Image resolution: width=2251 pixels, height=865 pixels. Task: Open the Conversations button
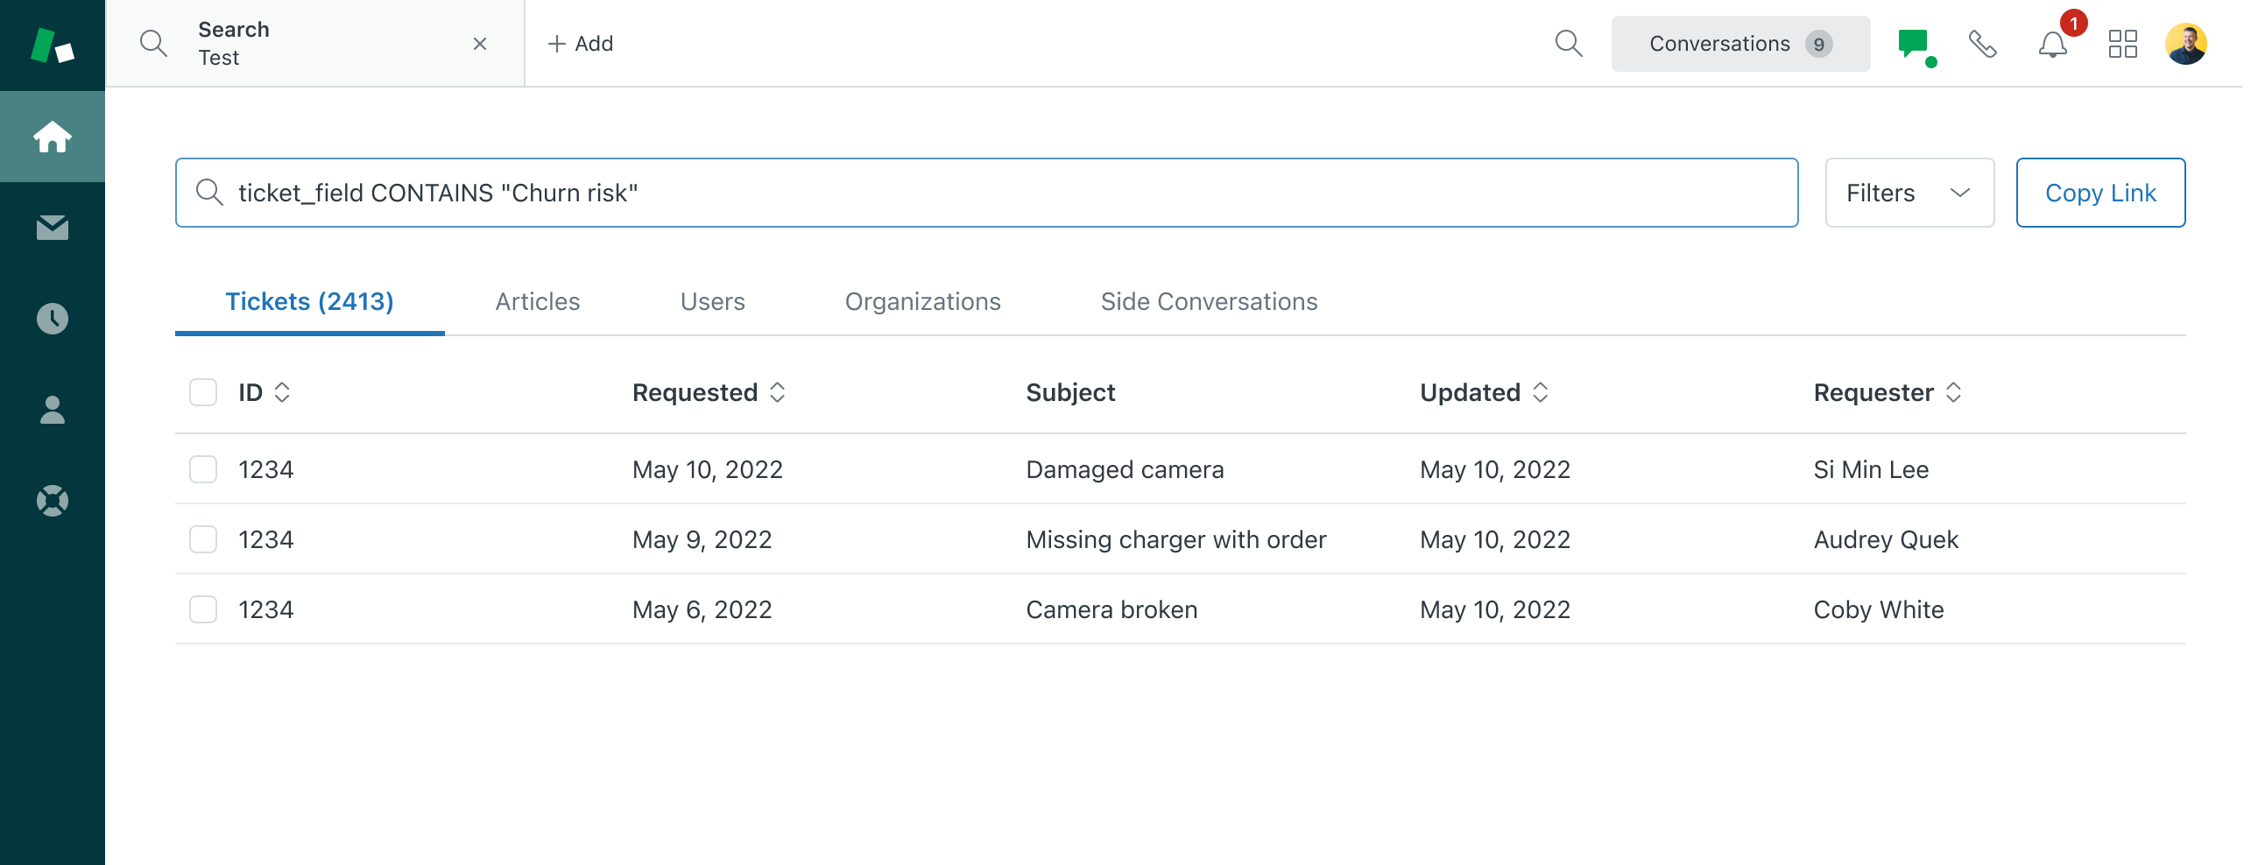[1740, 44]
